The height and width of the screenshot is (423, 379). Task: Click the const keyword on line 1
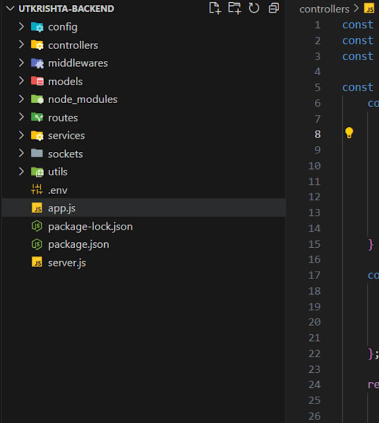pos(358,25)
